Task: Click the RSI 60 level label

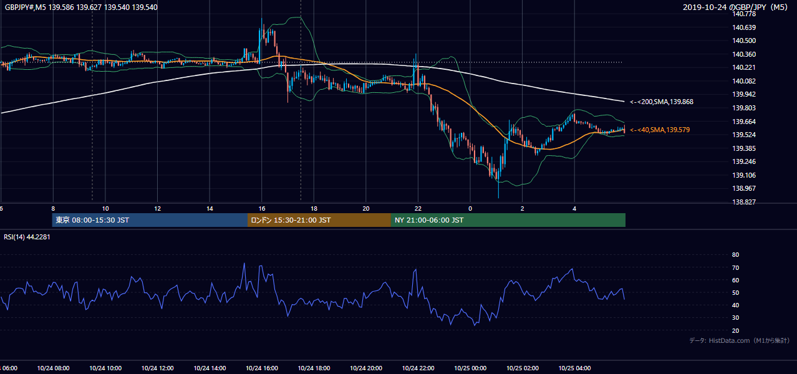Action: [735, 280]
